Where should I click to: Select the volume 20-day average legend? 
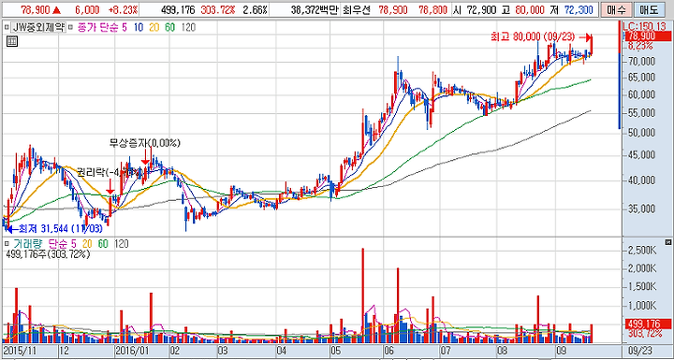88,243
